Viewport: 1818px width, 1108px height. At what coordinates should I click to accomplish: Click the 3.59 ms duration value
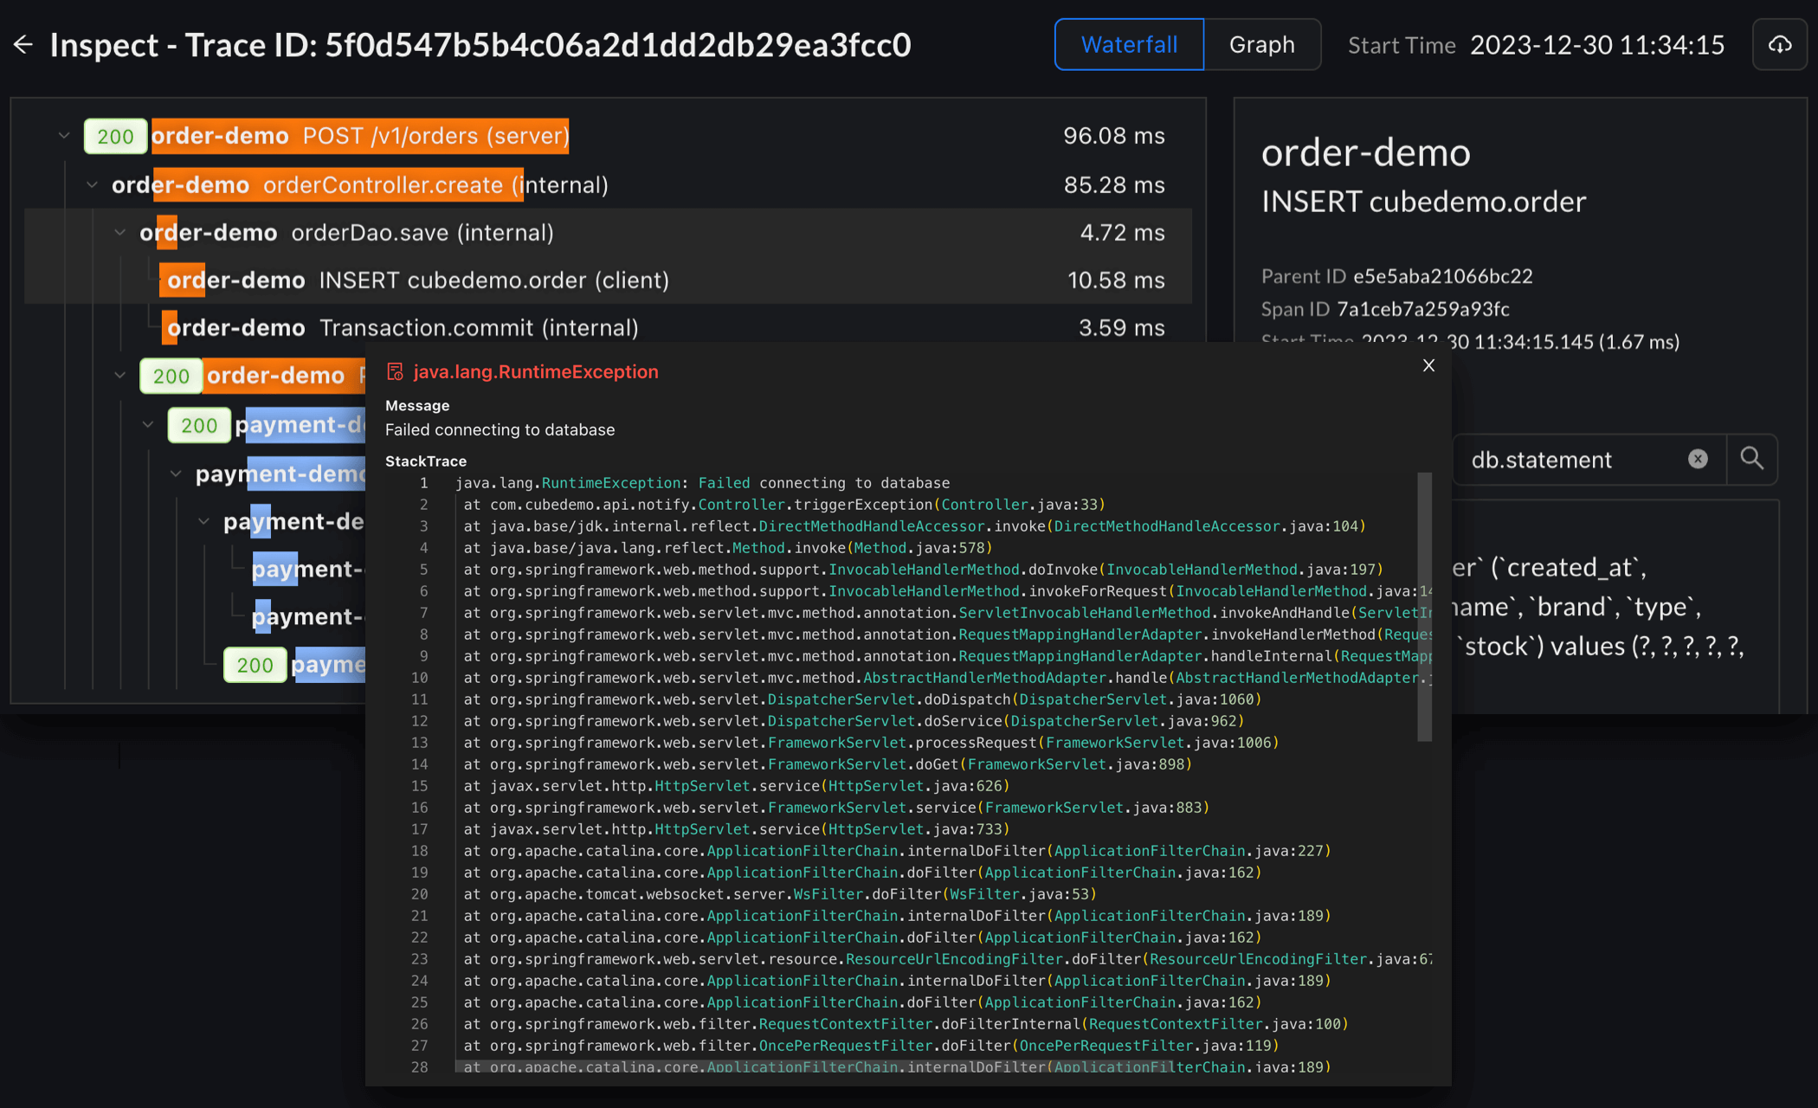pos(1121,327)
